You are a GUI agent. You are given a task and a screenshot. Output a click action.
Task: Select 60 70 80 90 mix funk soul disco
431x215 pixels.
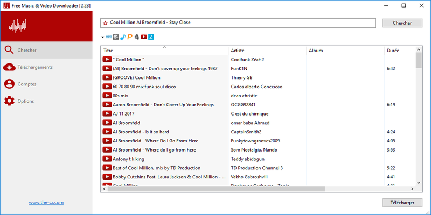click(144, 87)
